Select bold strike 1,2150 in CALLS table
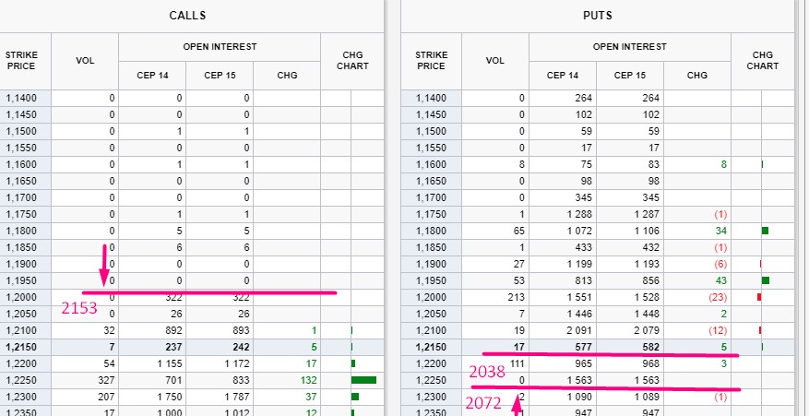 pos(21,347)
